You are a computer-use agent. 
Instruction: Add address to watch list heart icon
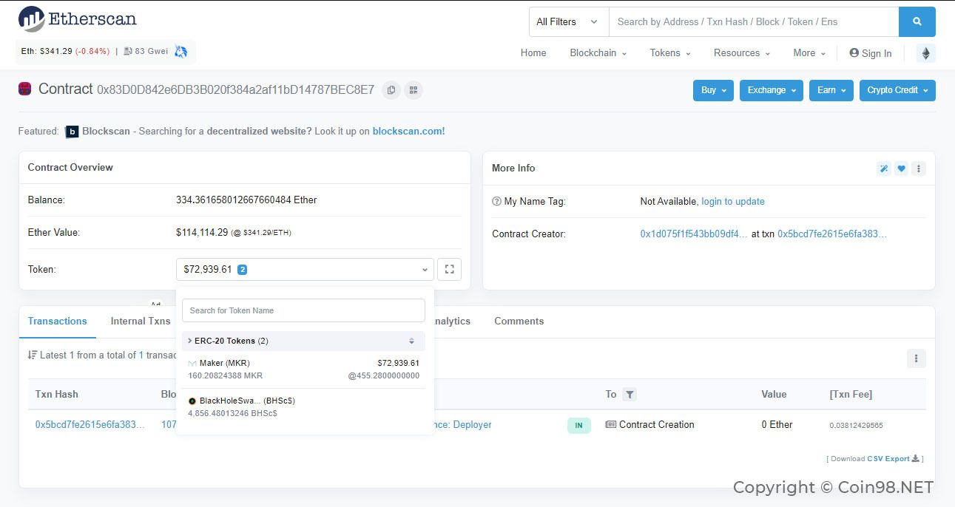(901, 169)
